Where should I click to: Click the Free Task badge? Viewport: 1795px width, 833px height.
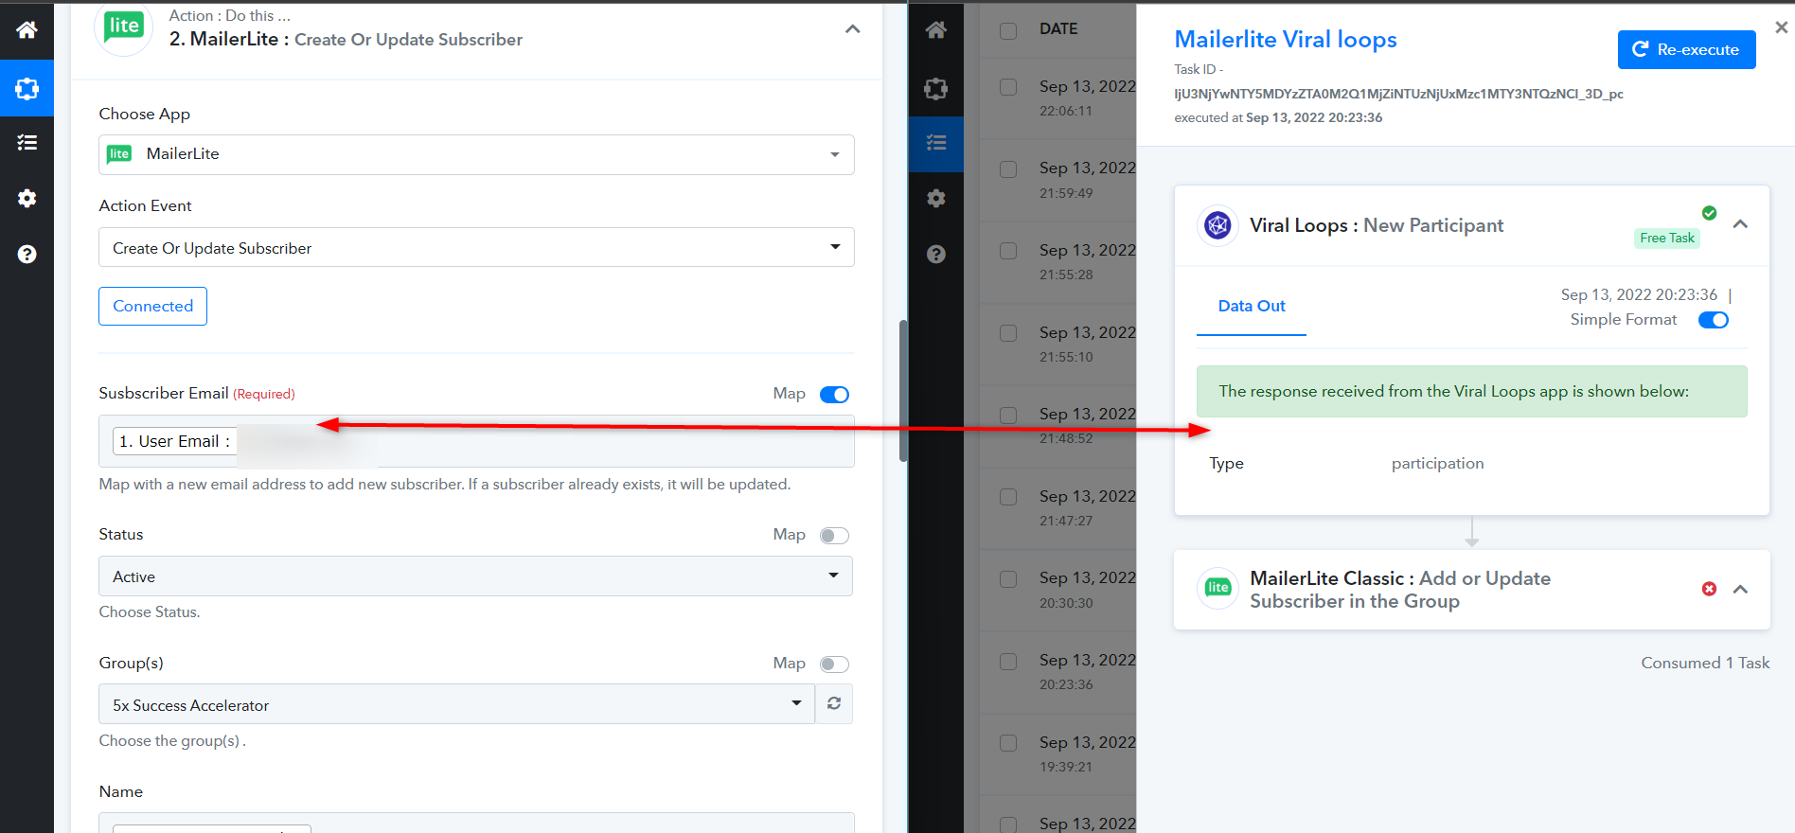point(1667,238)
